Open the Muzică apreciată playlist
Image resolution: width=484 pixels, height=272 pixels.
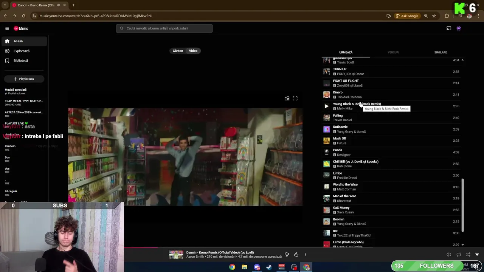pos(24,91)
